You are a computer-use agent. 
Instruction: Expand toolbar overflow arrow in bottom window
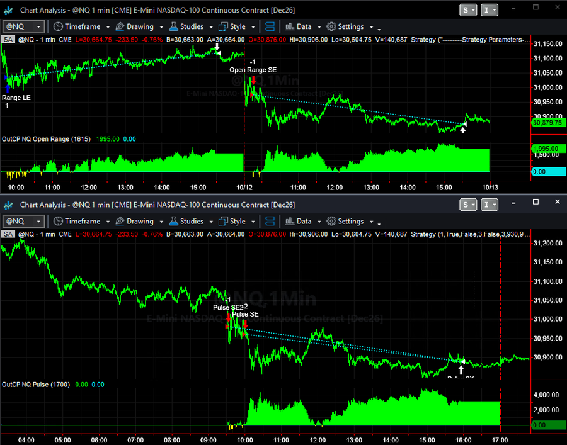[379, 224]
